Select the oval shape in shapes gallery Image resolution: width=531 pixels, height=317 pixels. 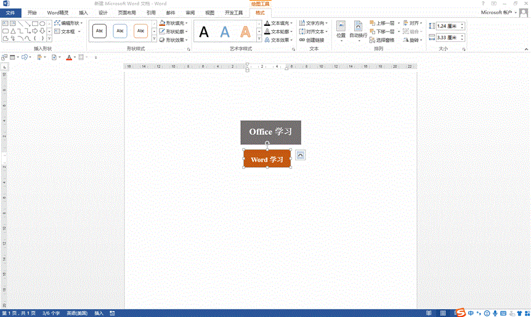coord(43,23)
